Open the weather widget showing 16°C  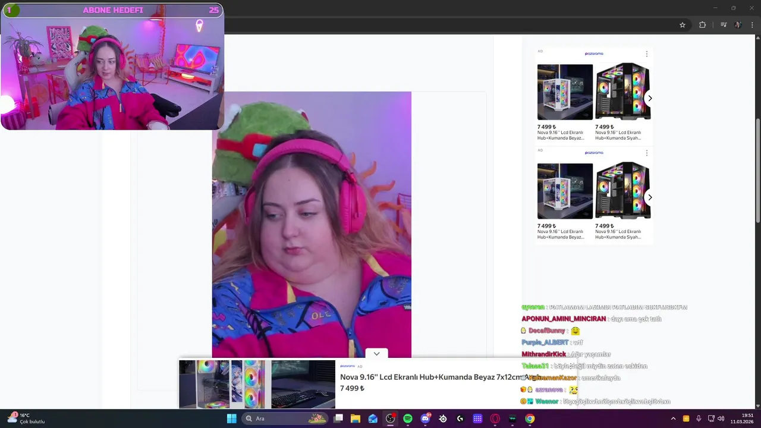tap(26, 418)
